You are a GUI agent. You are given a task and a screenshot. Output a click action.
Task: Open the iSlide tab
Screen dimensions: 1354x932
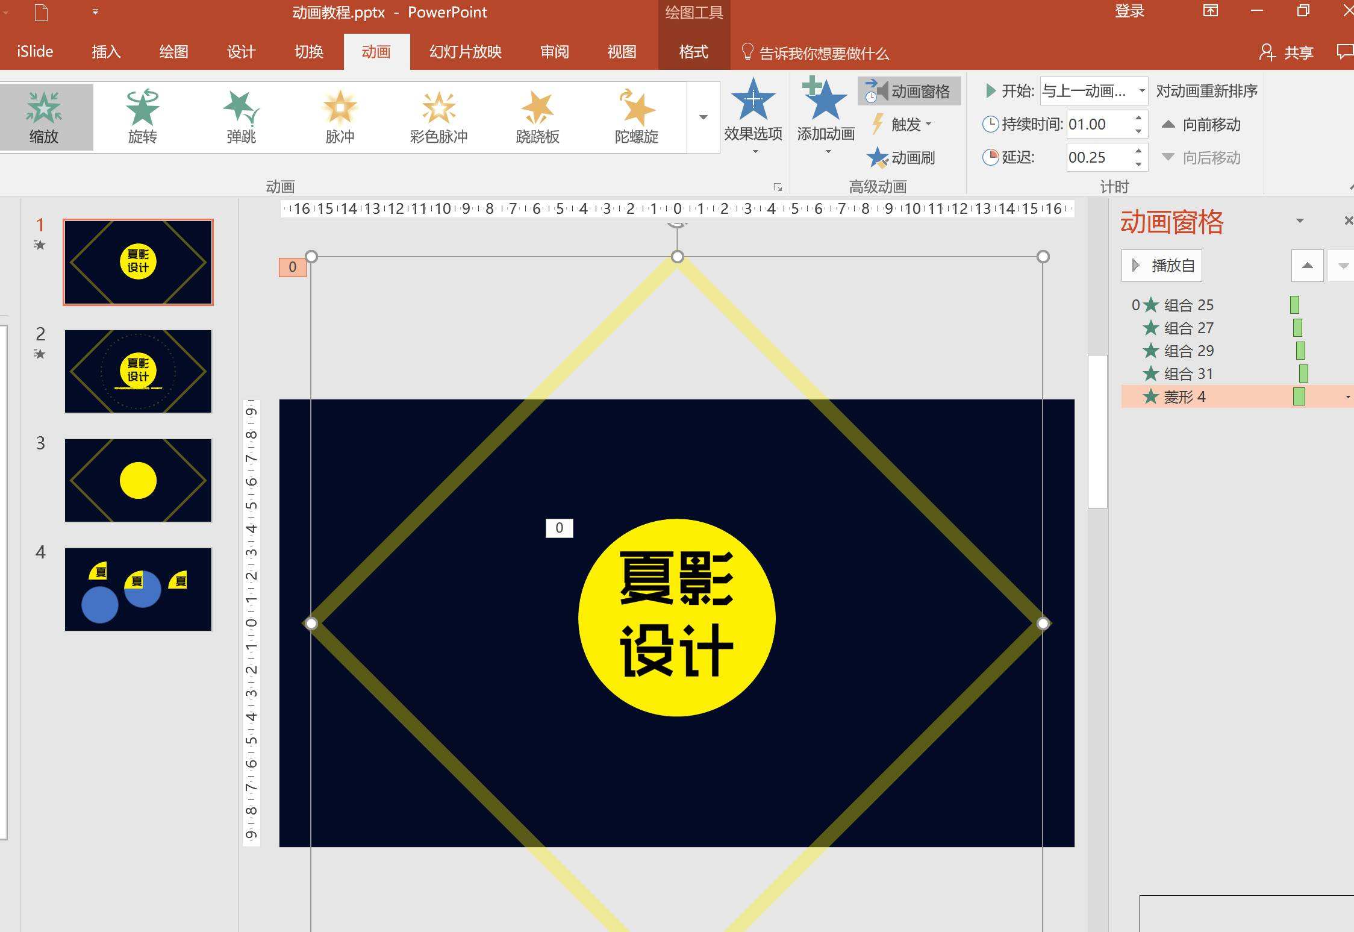(x=35, y=52)
